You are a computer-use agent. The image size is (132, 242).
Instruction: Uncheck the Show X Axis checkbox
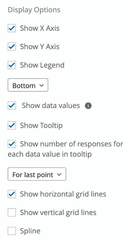coord(12,28)
